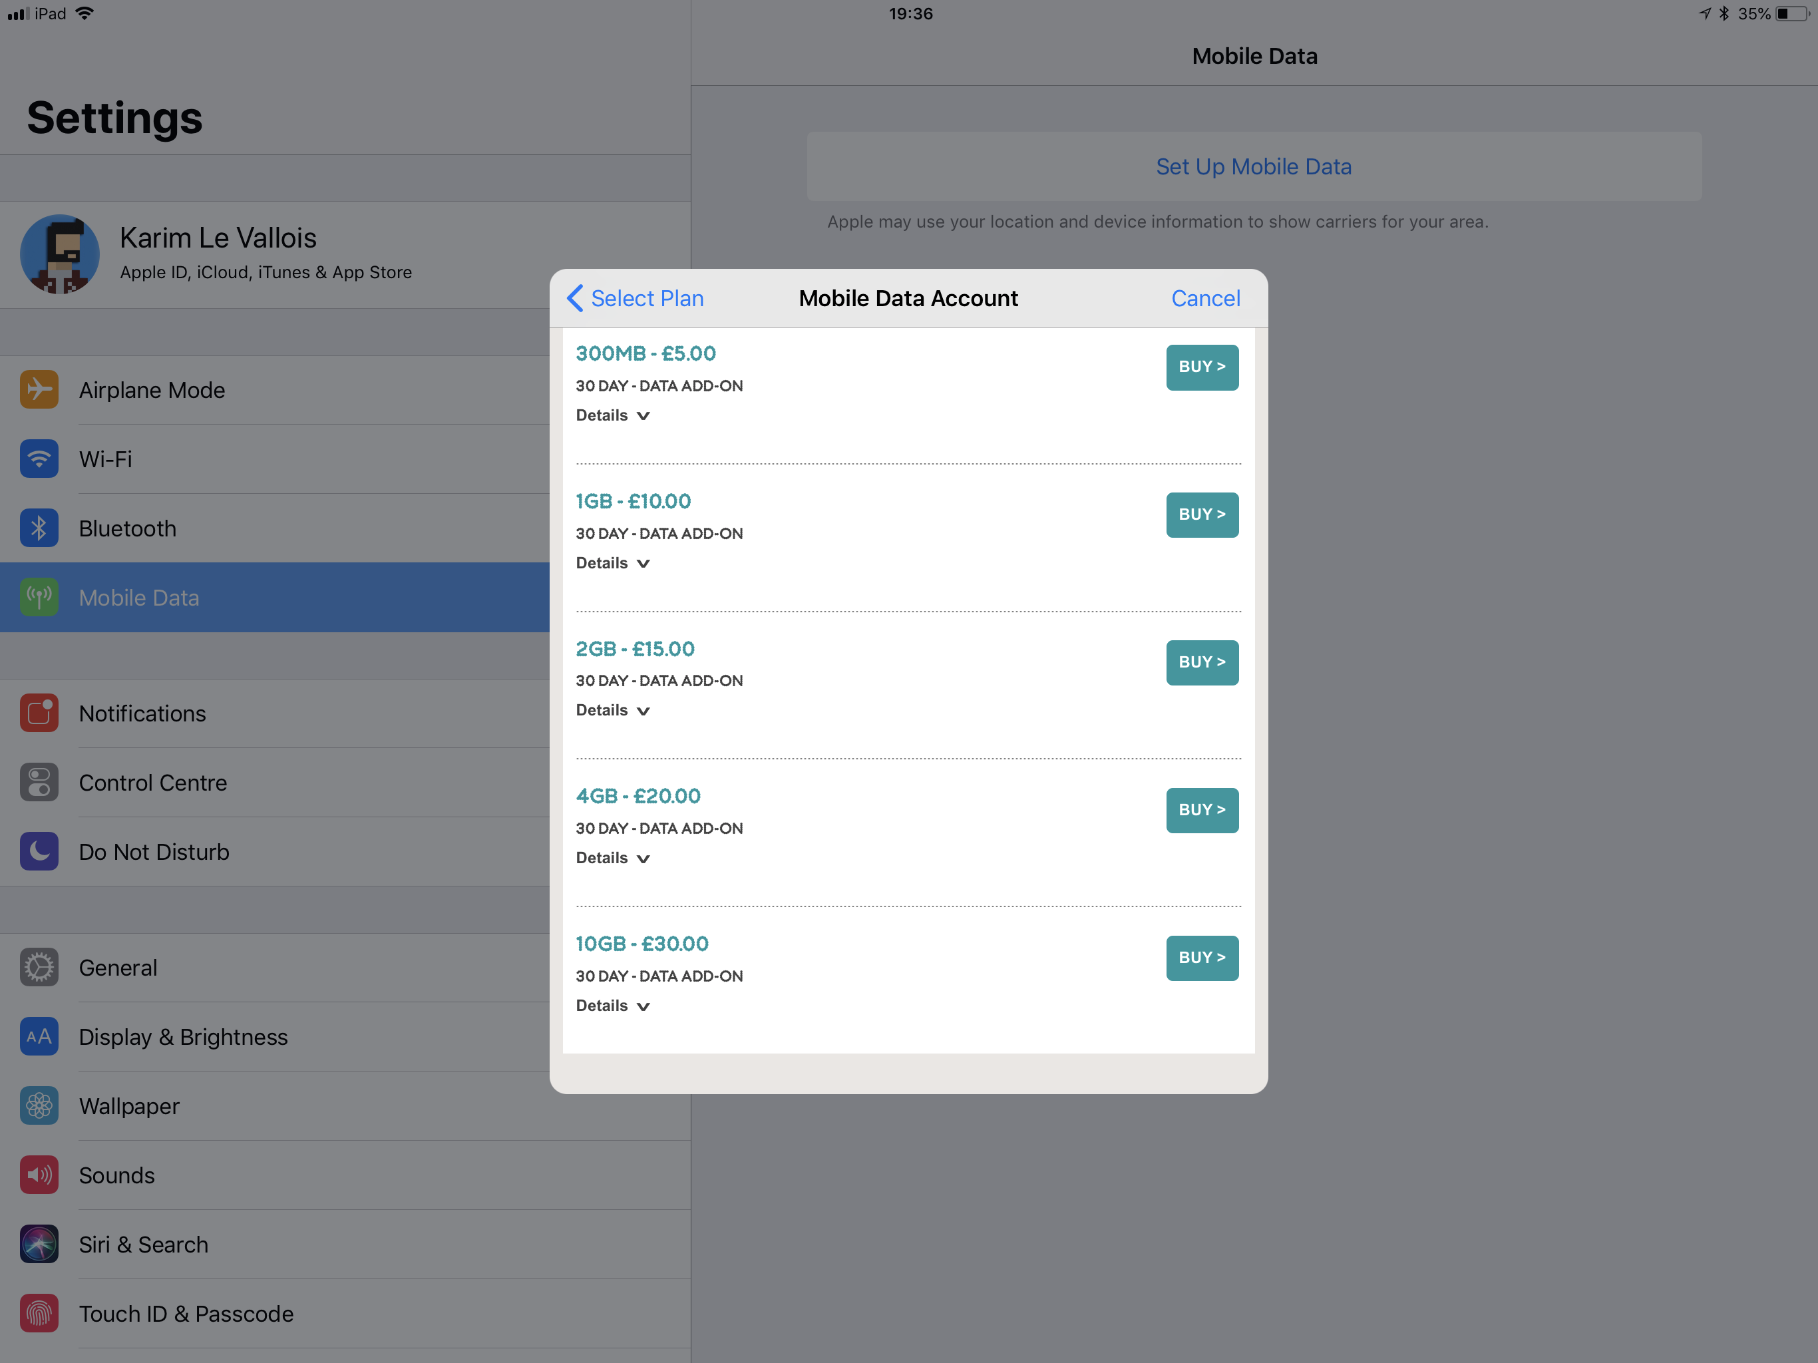This screenshot has height=1363, width=1818.
Task: Tap the back chevron beside Select Plan
Action: [576, 298]
